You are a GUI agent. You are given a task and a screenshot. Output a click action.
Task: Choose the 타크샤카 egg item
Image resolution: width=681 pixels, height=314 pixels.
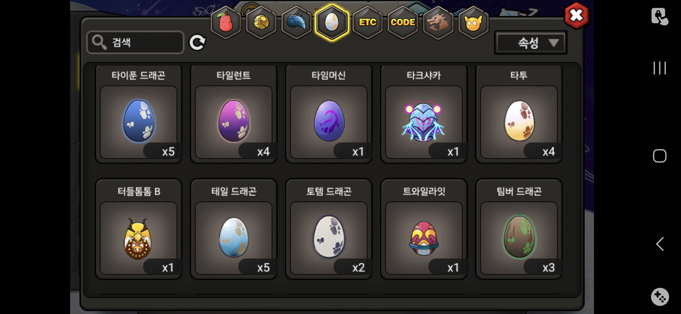424,114
